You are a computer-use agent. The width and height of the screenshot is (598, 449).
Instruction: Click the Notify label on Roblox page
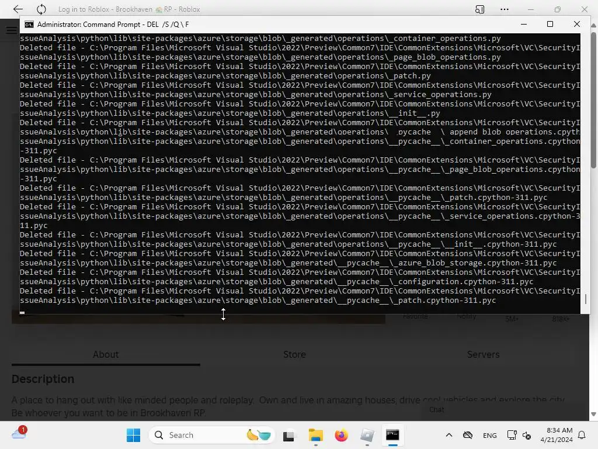(x=467, y=316)
